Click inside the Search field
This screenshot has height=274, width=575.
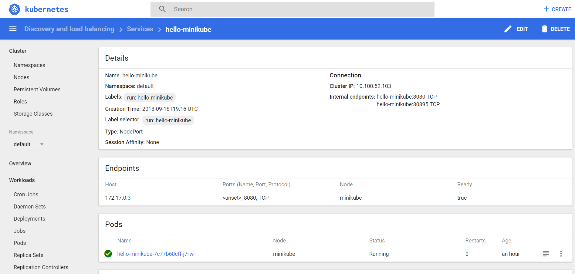pyautogui.click(x=293, y=9)
